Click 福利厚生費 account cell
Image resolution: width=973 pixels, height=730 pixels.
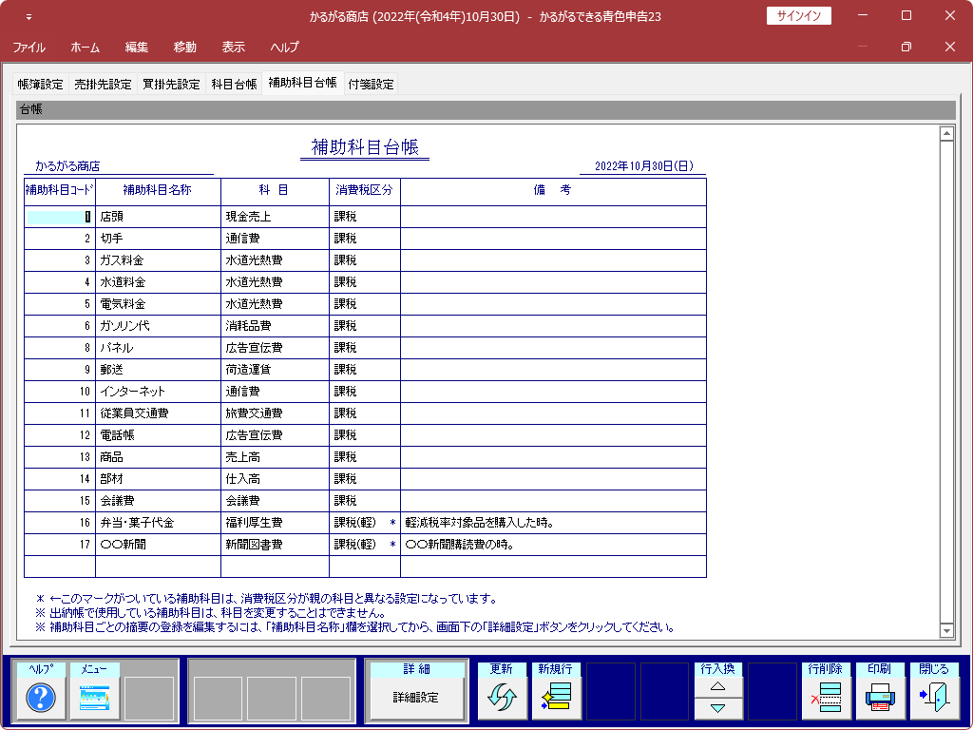point(275,523)
